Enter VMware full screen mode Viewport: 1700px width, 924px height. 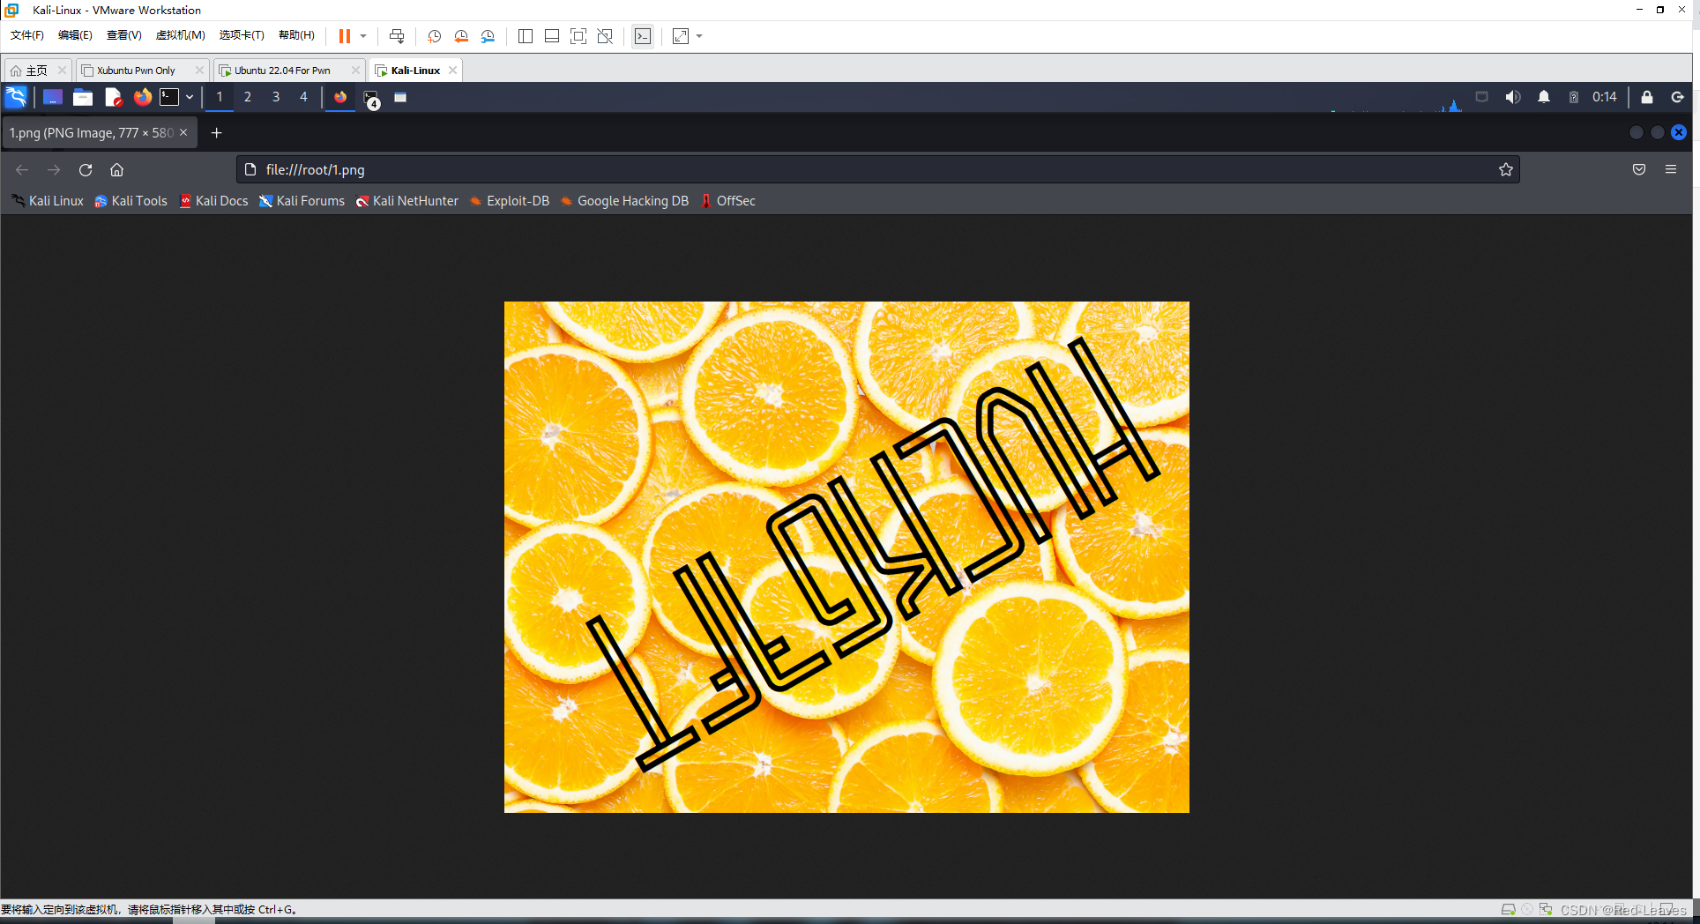coord(578,36)
